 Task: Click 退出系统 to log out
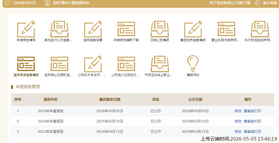[x=270, y=3]
